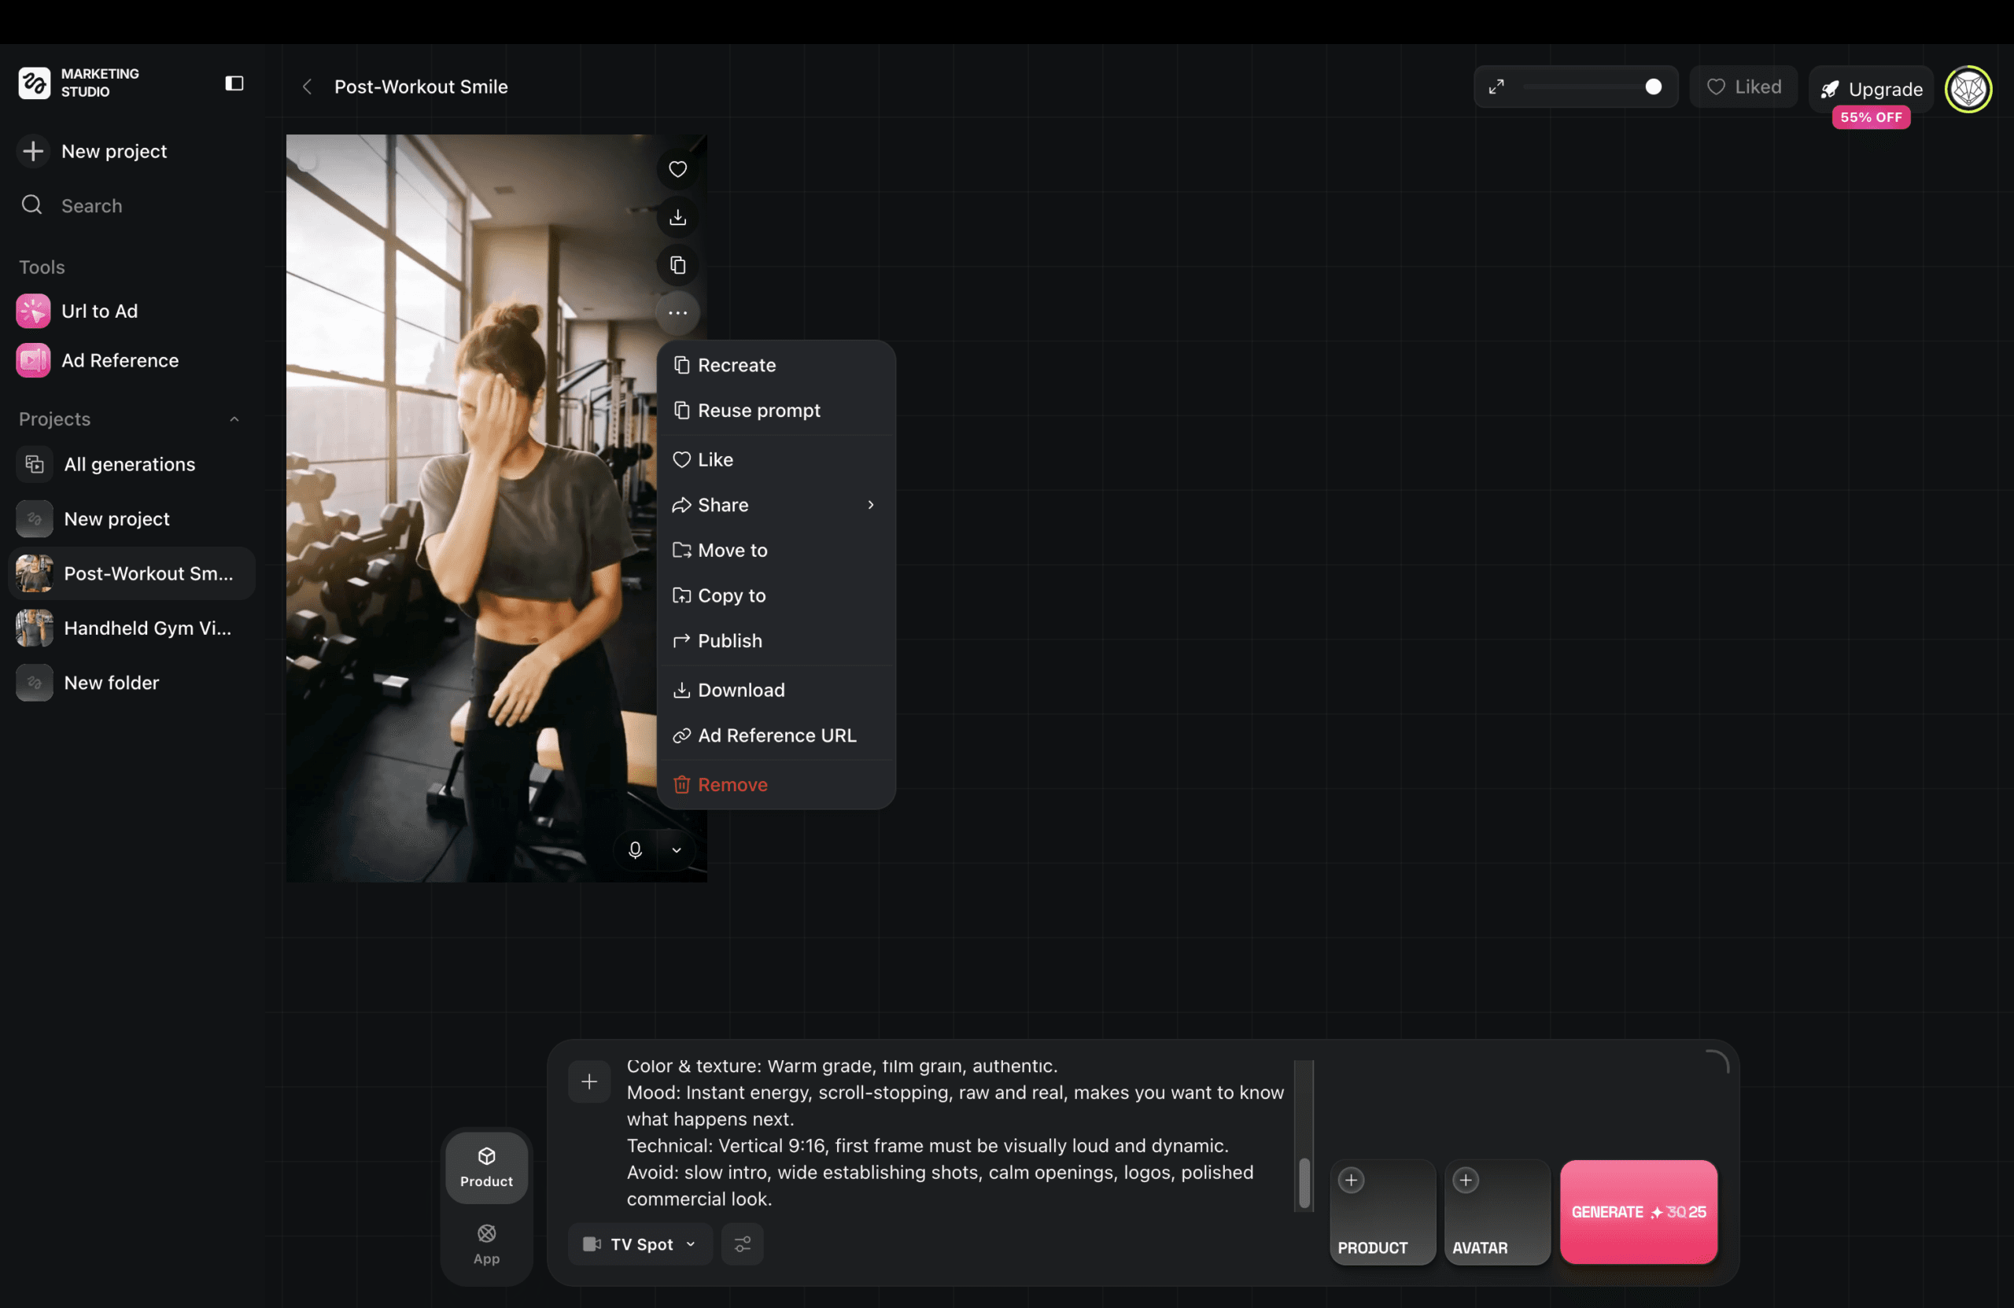Open the TV Spot dropdown
2014x1308 pixels.
coord(640,1244)
